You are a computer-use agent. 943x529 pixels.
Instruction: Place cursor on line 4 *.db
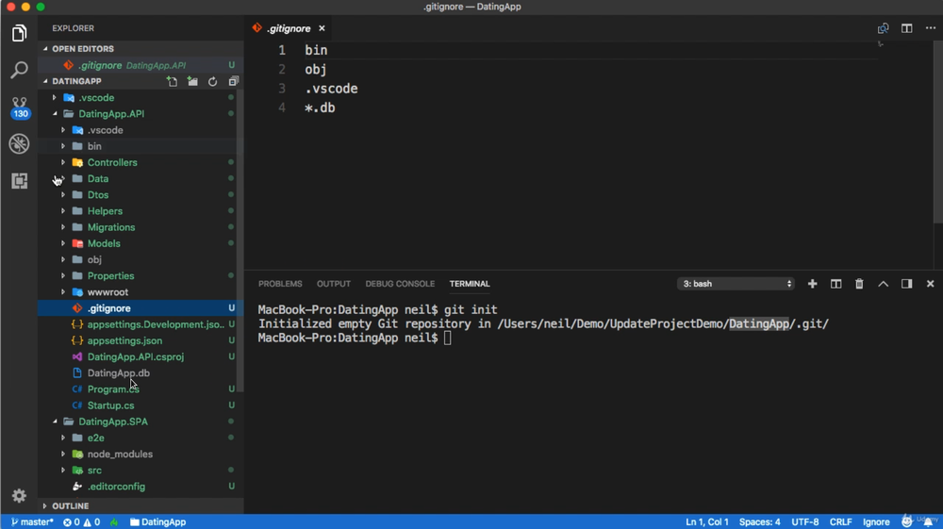pyautogui.click(x=320, y=107)
